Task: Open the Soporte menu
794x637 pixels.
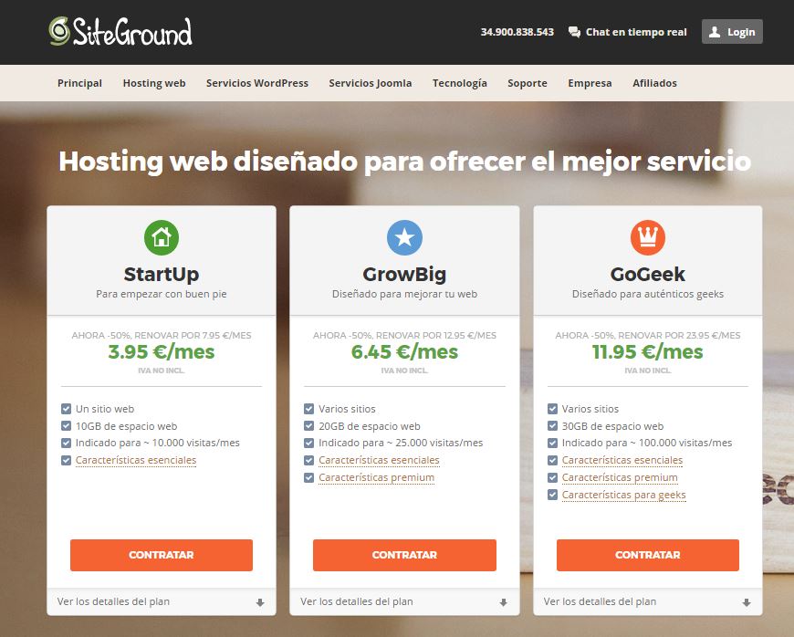Action: tap(528, 83)
